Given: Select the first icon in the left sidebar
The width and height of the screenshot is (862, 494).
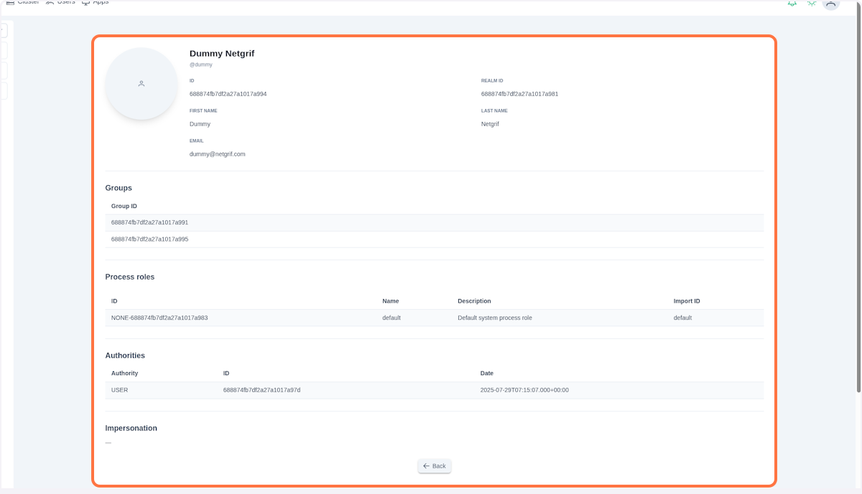Looking at the screenshot, I should pos(4,30).
